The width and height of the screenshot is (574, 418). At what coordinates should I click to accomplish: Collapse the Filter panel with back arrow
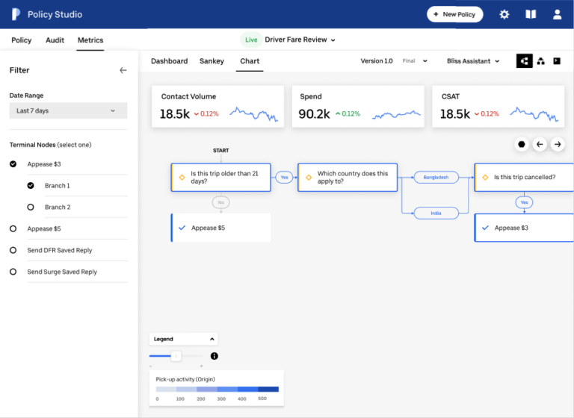(123, 70)
